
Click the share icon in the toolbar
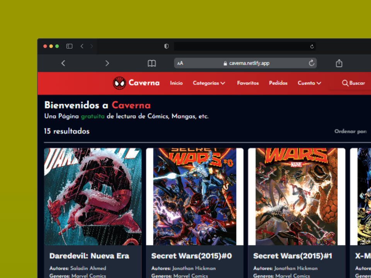339,63
